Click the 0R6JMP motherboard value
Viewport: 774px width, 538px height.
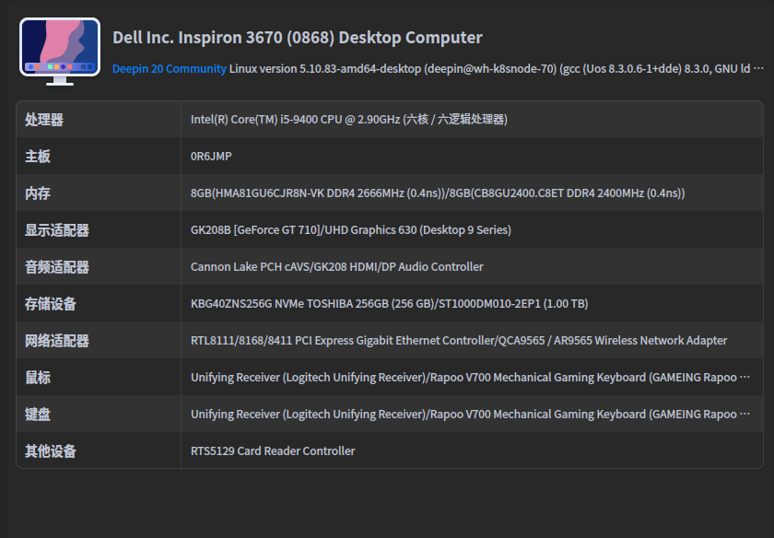tap(211, 157)
